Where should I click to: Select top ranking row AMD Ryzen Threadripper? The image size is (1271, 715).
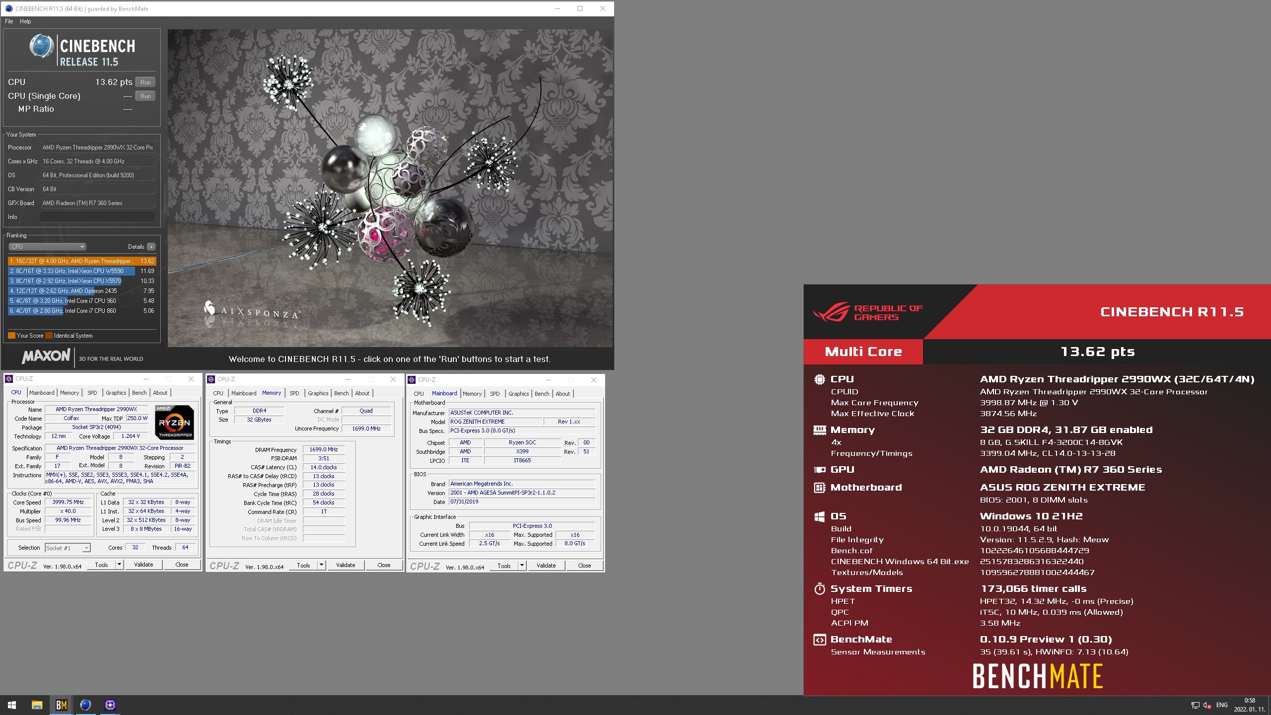pyautogui.click(x=82, y=261)
